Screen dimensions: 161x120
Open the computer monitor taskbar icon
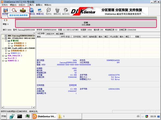point(27,116)
